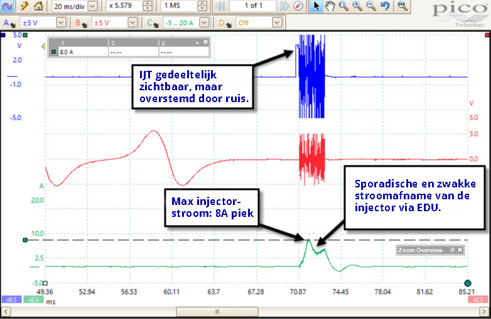This screenshot has height=319, width=491.
Task: Select the arrow pointer tool
Action: click(x=316, y=6)
